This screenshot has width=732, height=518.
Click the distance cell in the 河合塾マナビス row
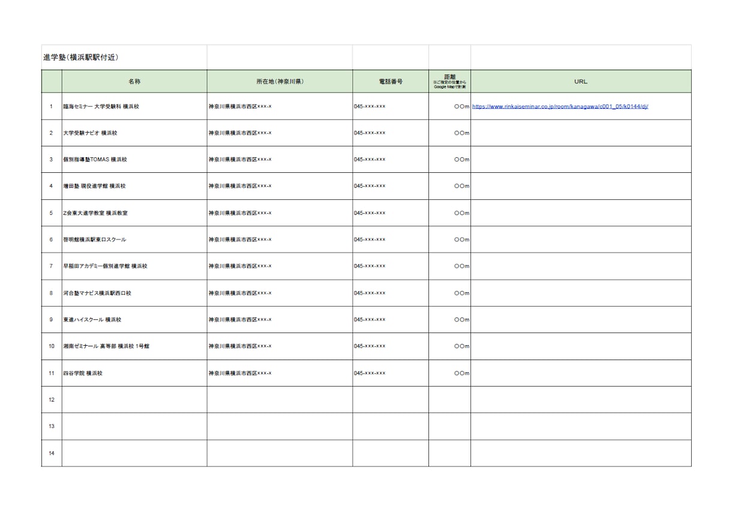pyautogui.click(x=449, y=293)
